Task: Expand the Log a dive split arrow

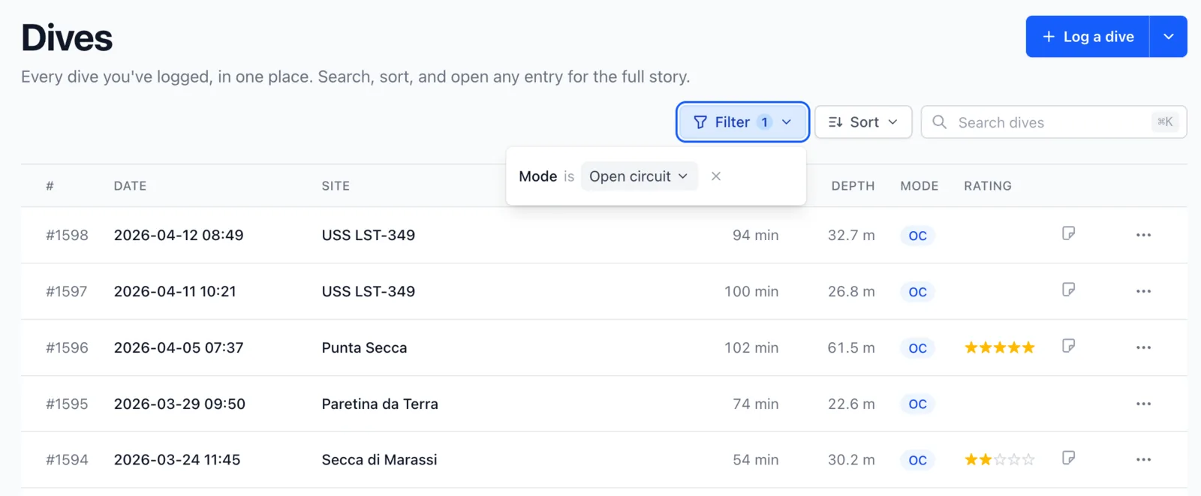Action: [1168, 37]
